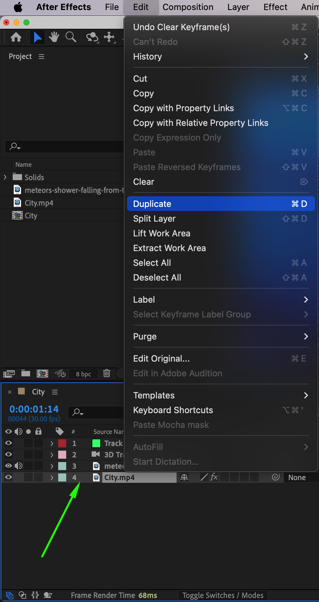Open the Project panel hamburger menu
This screenshot has height=602, width=319.
coord(41,57)
